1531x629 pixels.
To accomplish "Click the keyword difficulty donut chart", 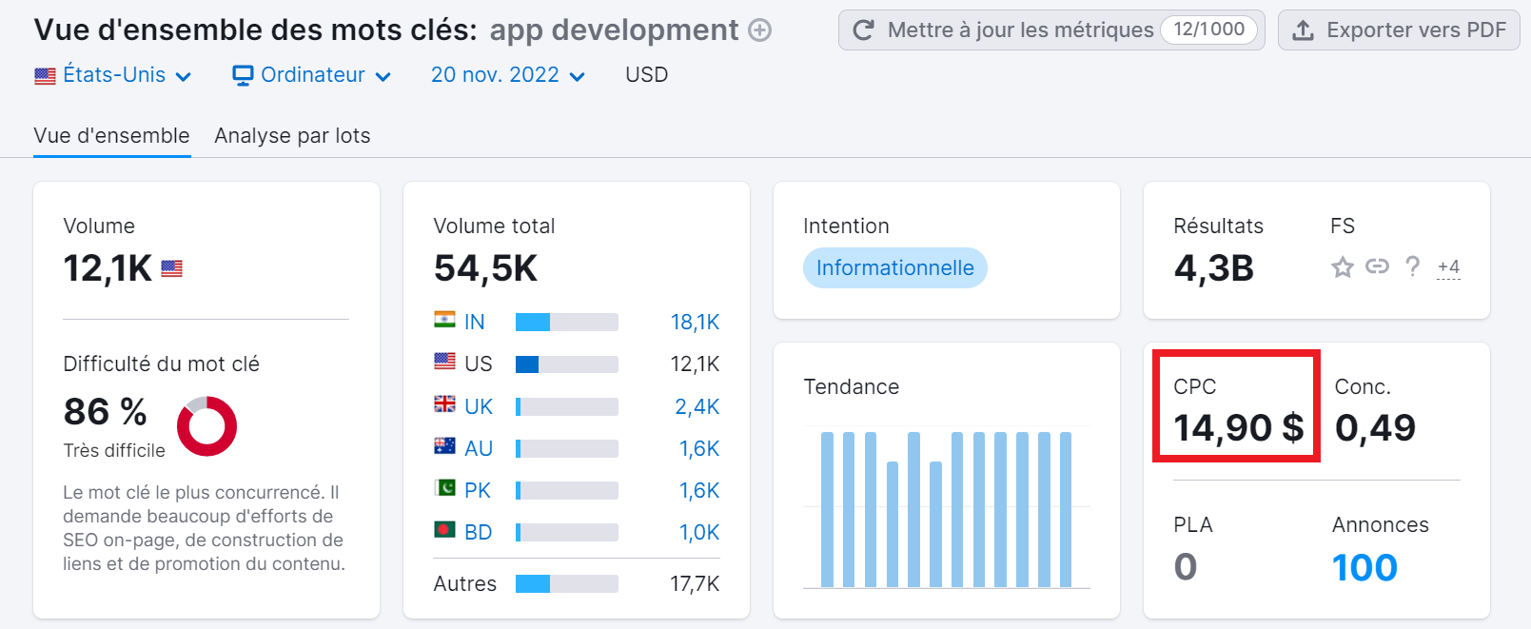I will (206, 425).
